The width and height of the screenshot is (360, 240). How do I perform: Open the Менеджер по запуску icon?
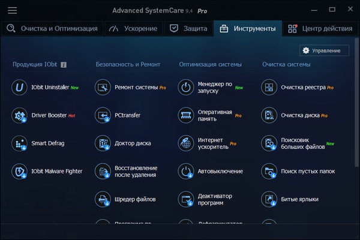(186, 88)
